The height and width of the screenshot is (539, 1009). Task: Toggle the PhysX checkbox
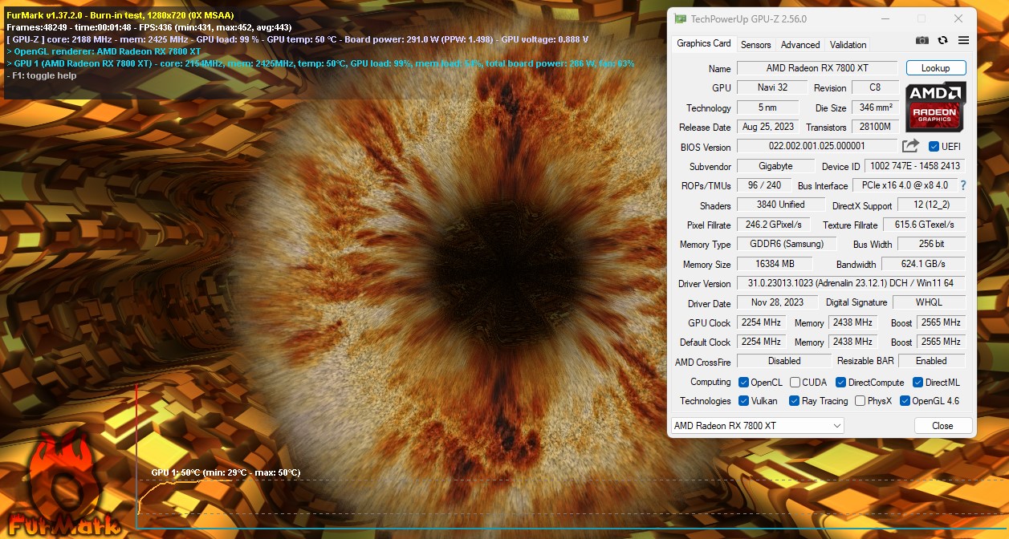coord(860,401)
